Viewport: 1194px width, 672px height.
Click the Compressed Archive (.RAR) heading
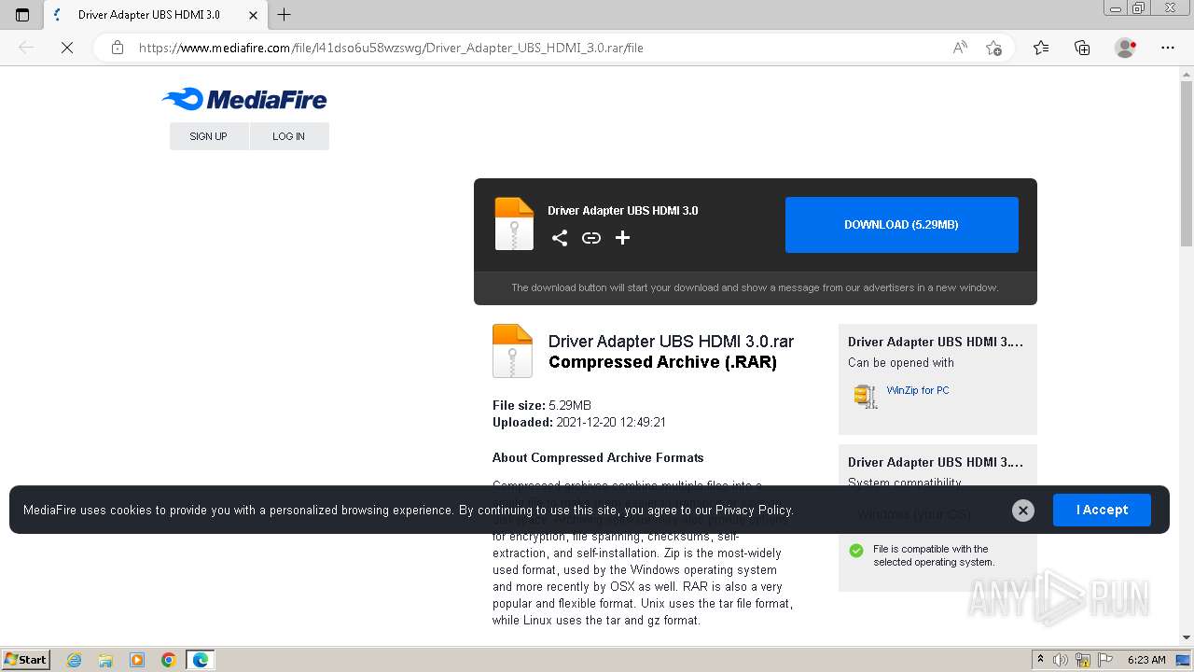pos(662,362)
